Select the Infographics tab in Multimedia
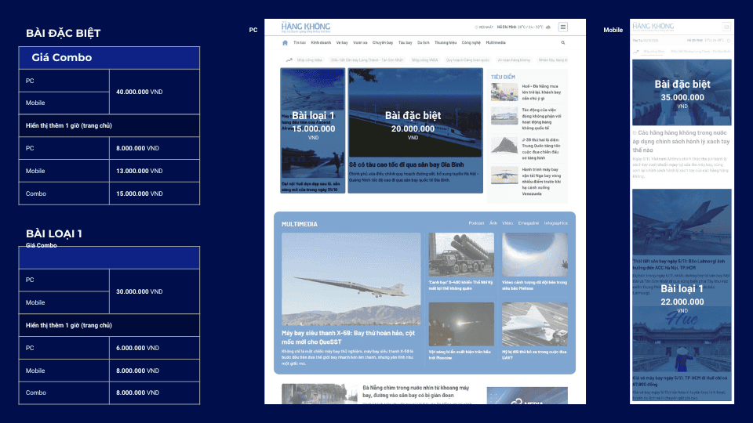753x423 pixels. point(555,223)
